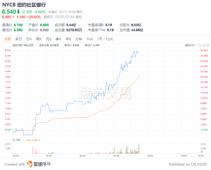Remove the VOL indicator with X icon

pyautogui.click(x=14, y=140)
